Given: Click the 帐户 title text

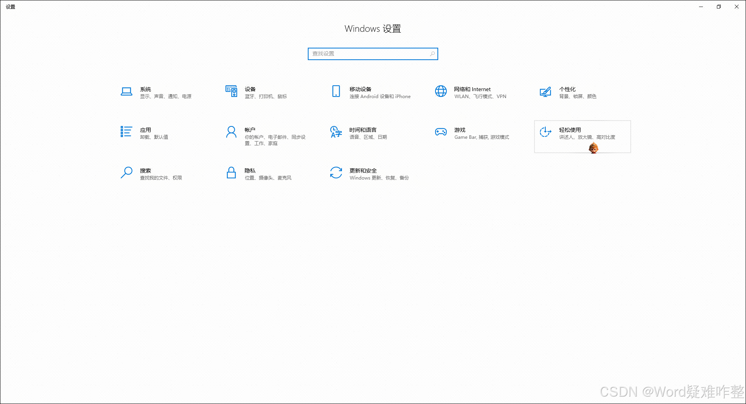Looking at the screenshot, I should coord(250,130).
